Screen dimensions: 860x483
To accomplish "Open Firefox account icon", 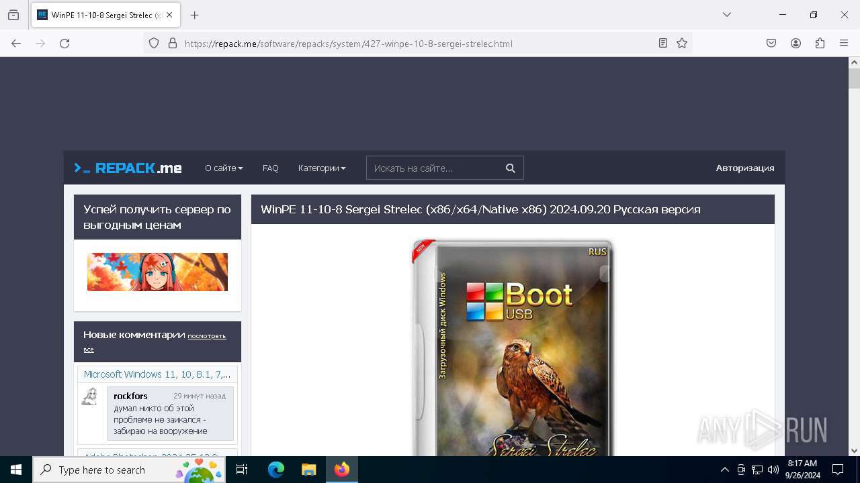I will coord(795,43).
